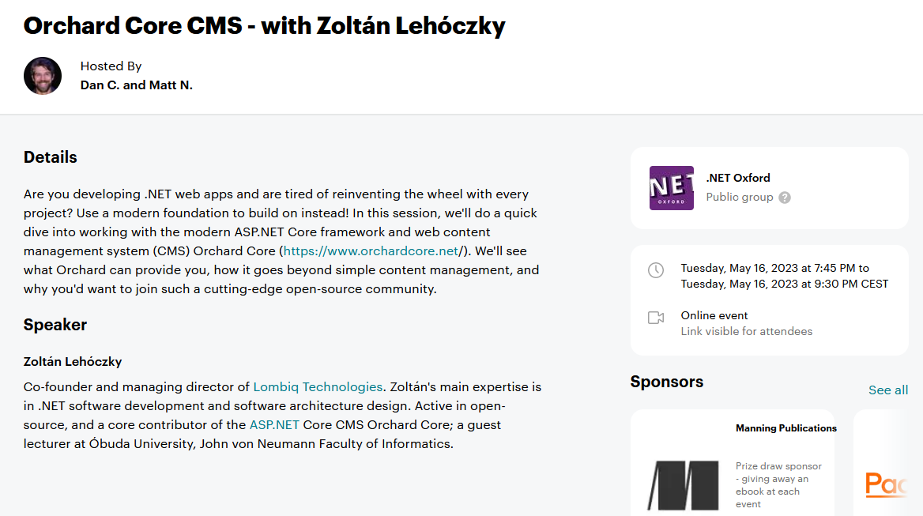Click the clock icon next to the event date
The image size is (923, 516).
(656, 270)
